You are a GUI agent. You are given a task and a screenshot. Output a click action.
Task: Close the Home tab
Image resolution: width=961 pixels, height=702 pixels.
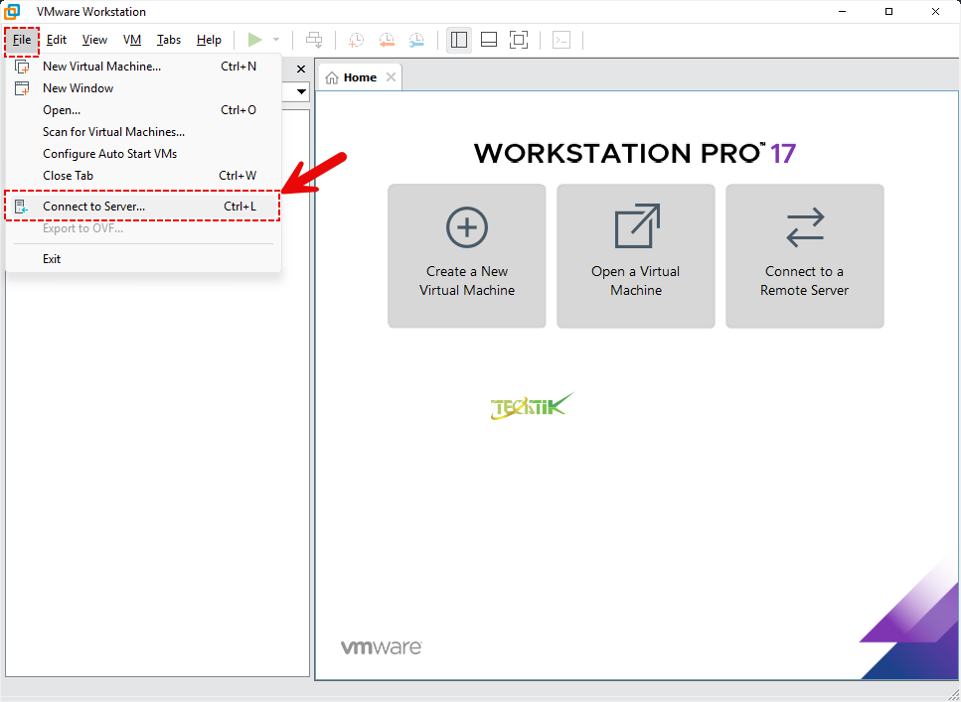pyautogui.click(x=391, y=75)
